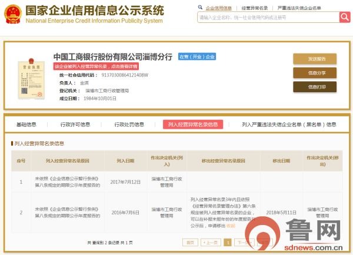Click serial number 2 in second row
The image size is (353, 255).
[x=21, y=213]
